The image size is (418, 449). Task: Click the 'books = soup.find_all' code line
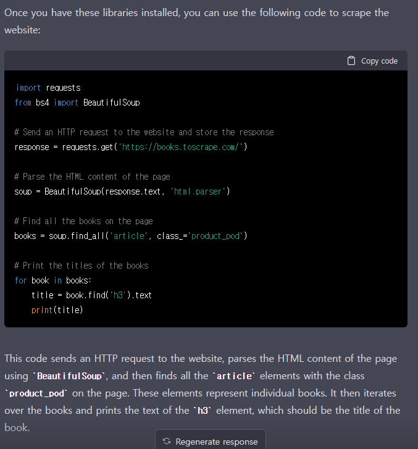tap(130, 236)
